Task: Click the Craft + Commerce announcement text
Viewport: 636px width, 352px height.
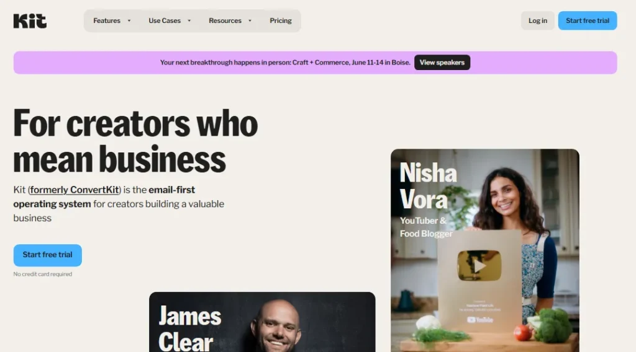Action: tap(285, 63)
